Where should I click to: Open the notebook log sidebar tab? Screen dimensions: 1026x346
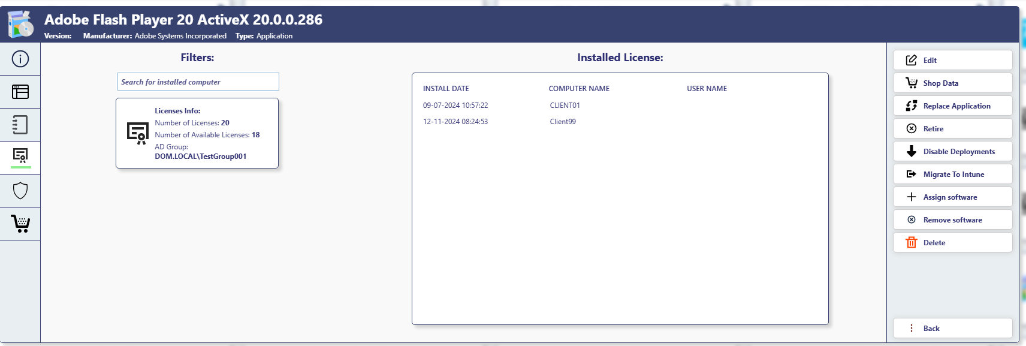[20, 125]
